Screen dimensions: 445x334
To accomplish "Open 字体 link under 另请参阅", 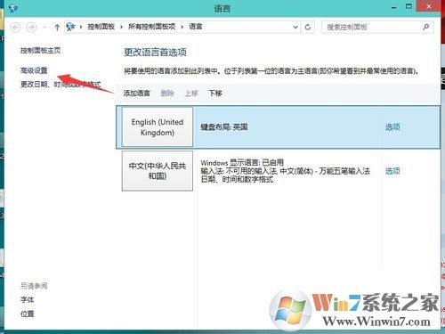I will click(27, 300).
